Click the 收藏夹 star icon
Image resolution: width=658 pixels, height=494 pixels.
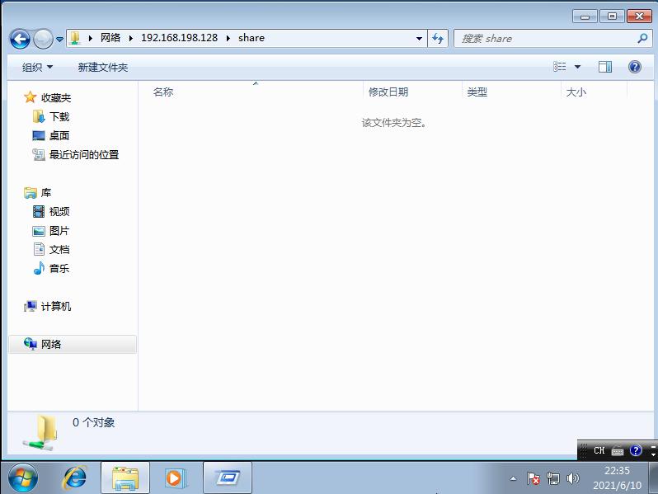(31, 97)
